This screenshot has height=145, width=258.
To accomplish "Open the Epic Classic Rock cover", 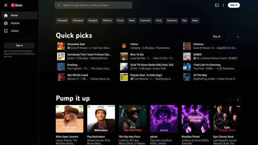I will point(227,119).
